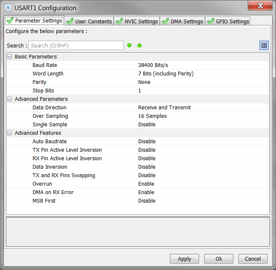Viewport: 276px width, 270px height.
Task: Click the Cancel button
Action: pyautogui.click(x=253, y=259)
